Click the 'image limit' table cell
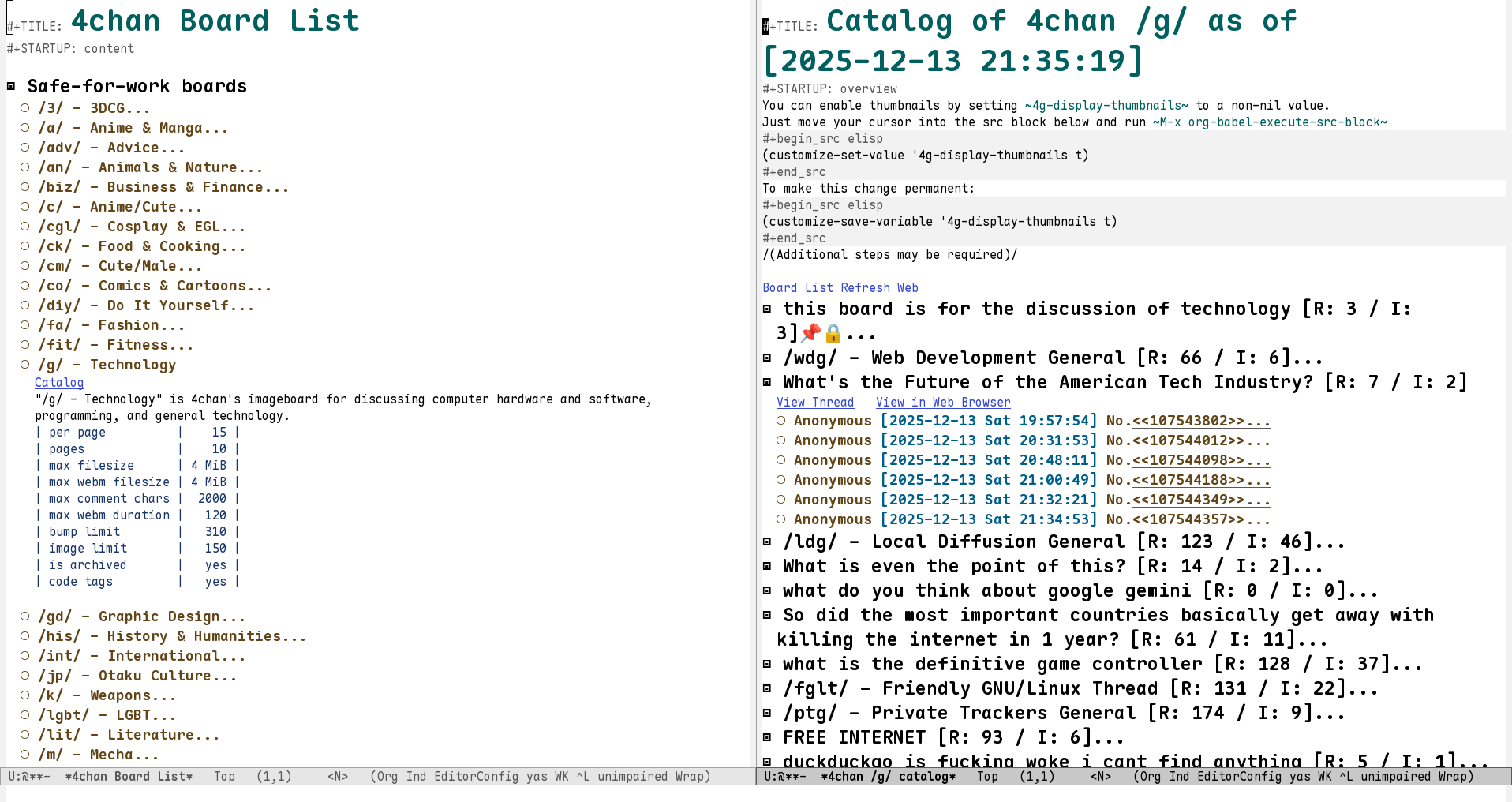1512x802 pixels. click(x=88, y=549)
